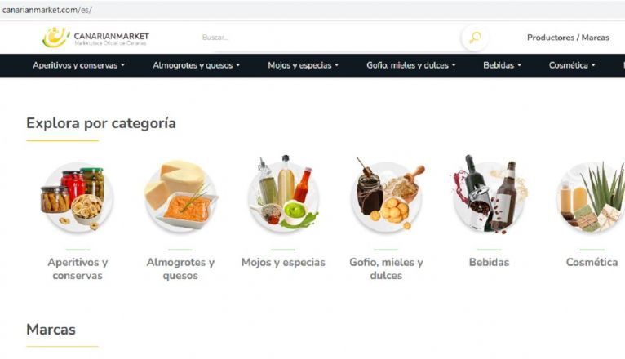Viewport: 625px width, 359px height.
Task: Expand the Mojos y especias dropdown menu
Action: [304, 65]
